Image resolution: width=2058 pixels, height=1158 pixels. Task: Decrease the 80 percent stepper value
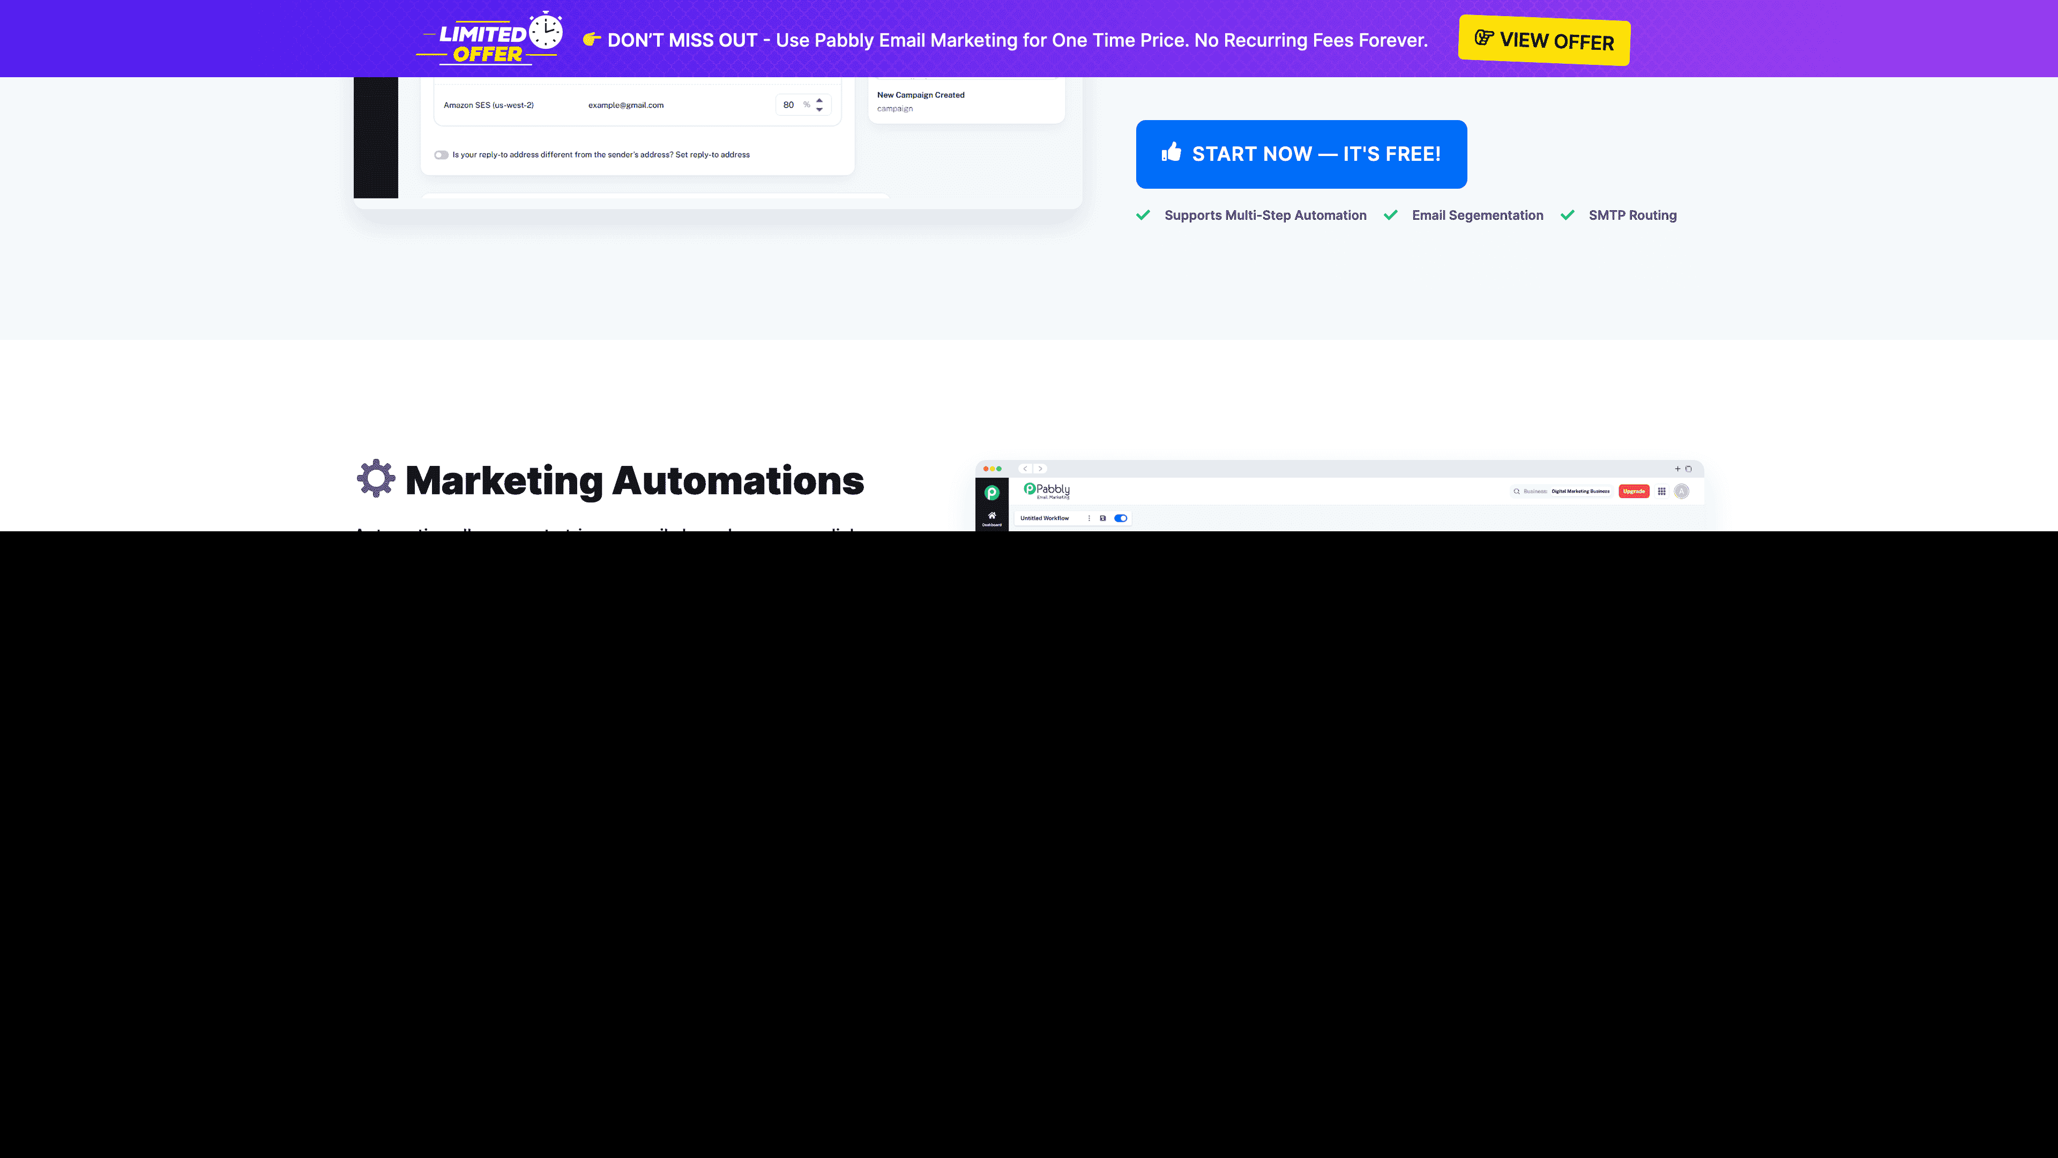click(819, 109)
